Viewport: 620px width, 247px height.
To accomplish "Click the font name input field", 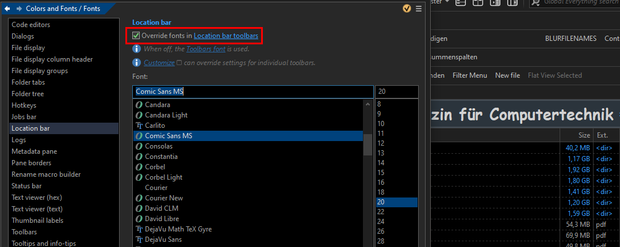I will pyautogui.click(x=252, y=92).
